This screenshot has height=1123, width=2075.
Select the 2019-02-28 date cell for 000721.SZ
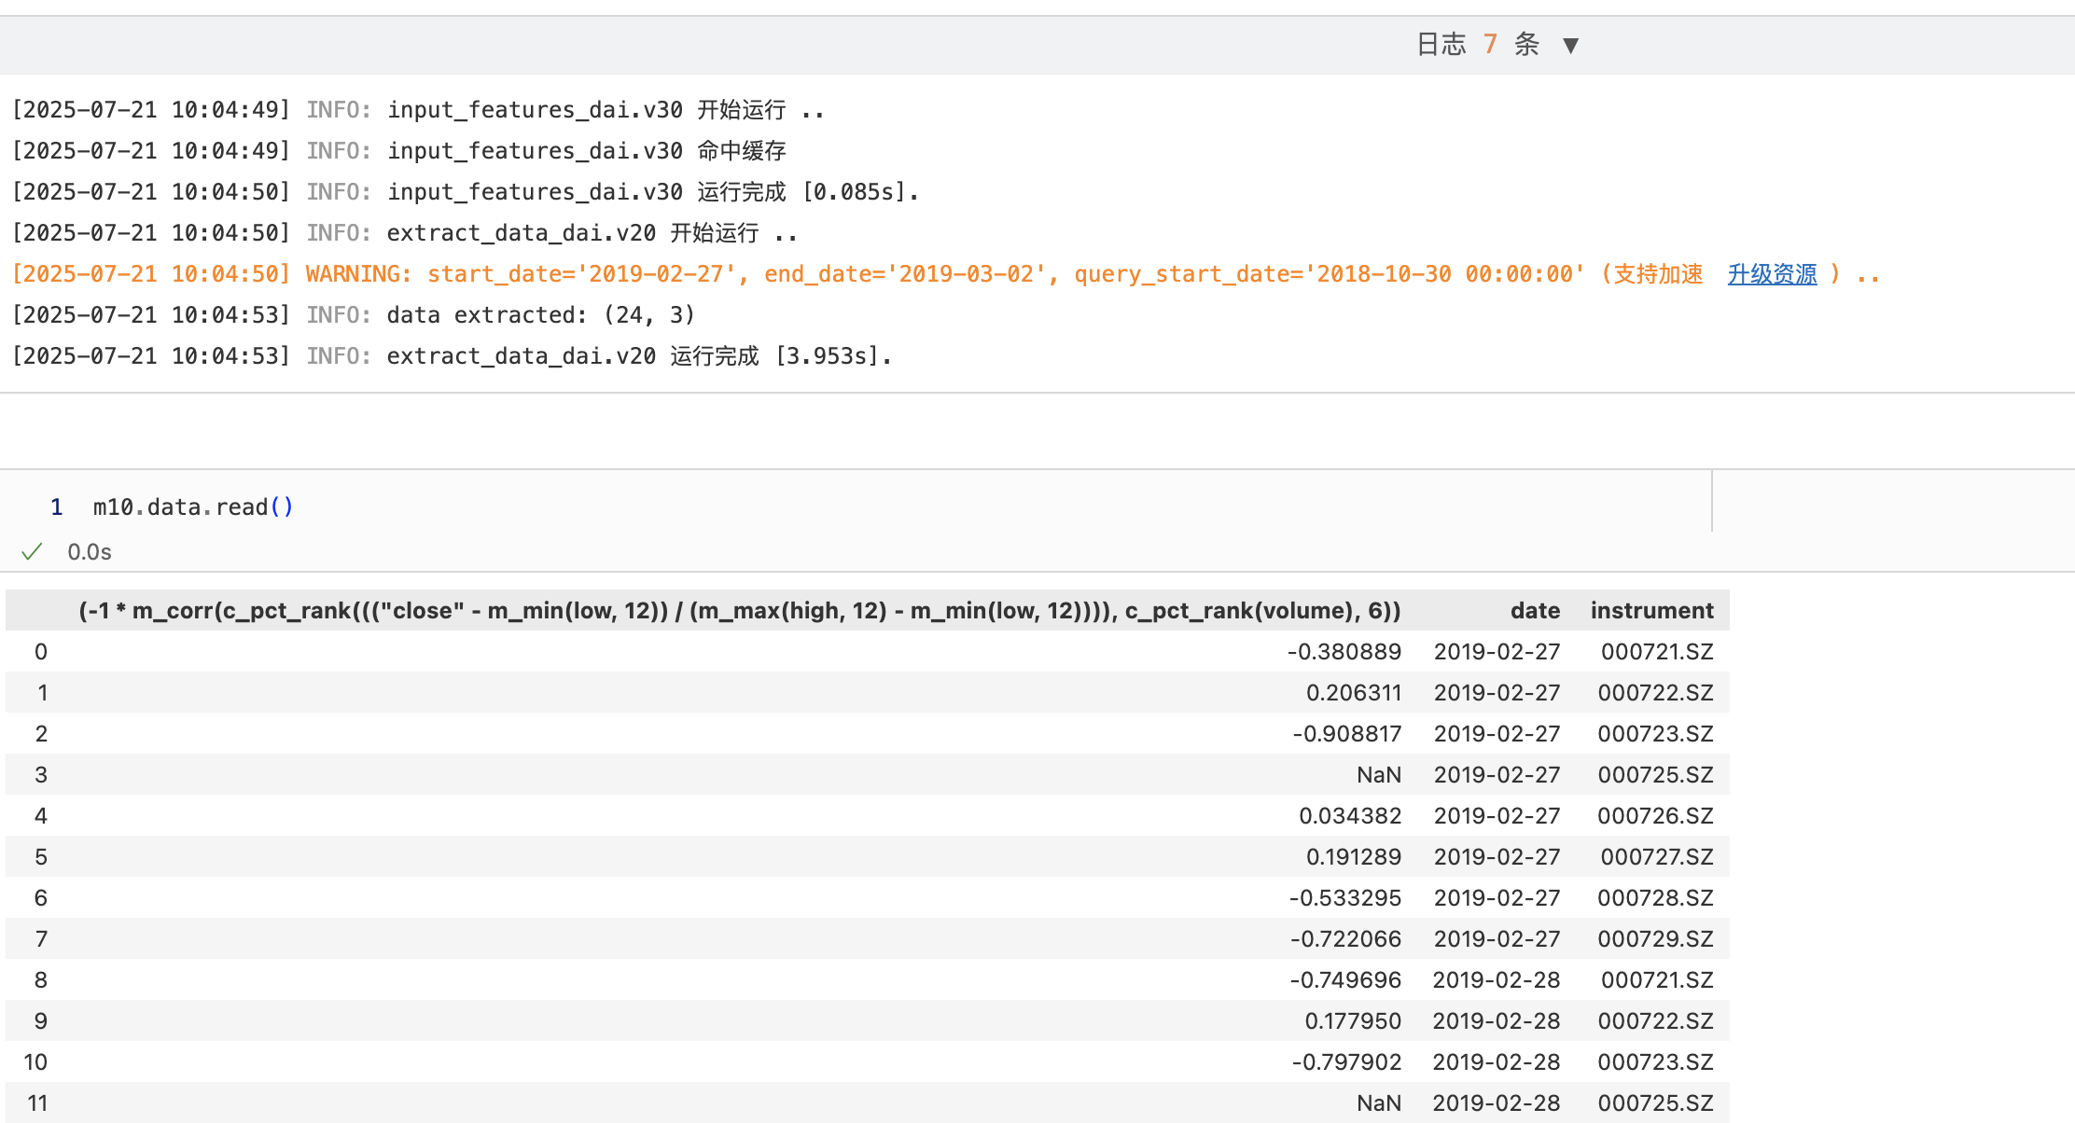pyautogui.click(x=1496, y=980)
